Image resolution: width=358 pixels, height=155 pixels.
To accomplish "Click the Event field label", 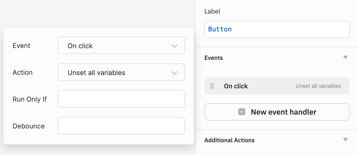I will [x=22, y=46].
